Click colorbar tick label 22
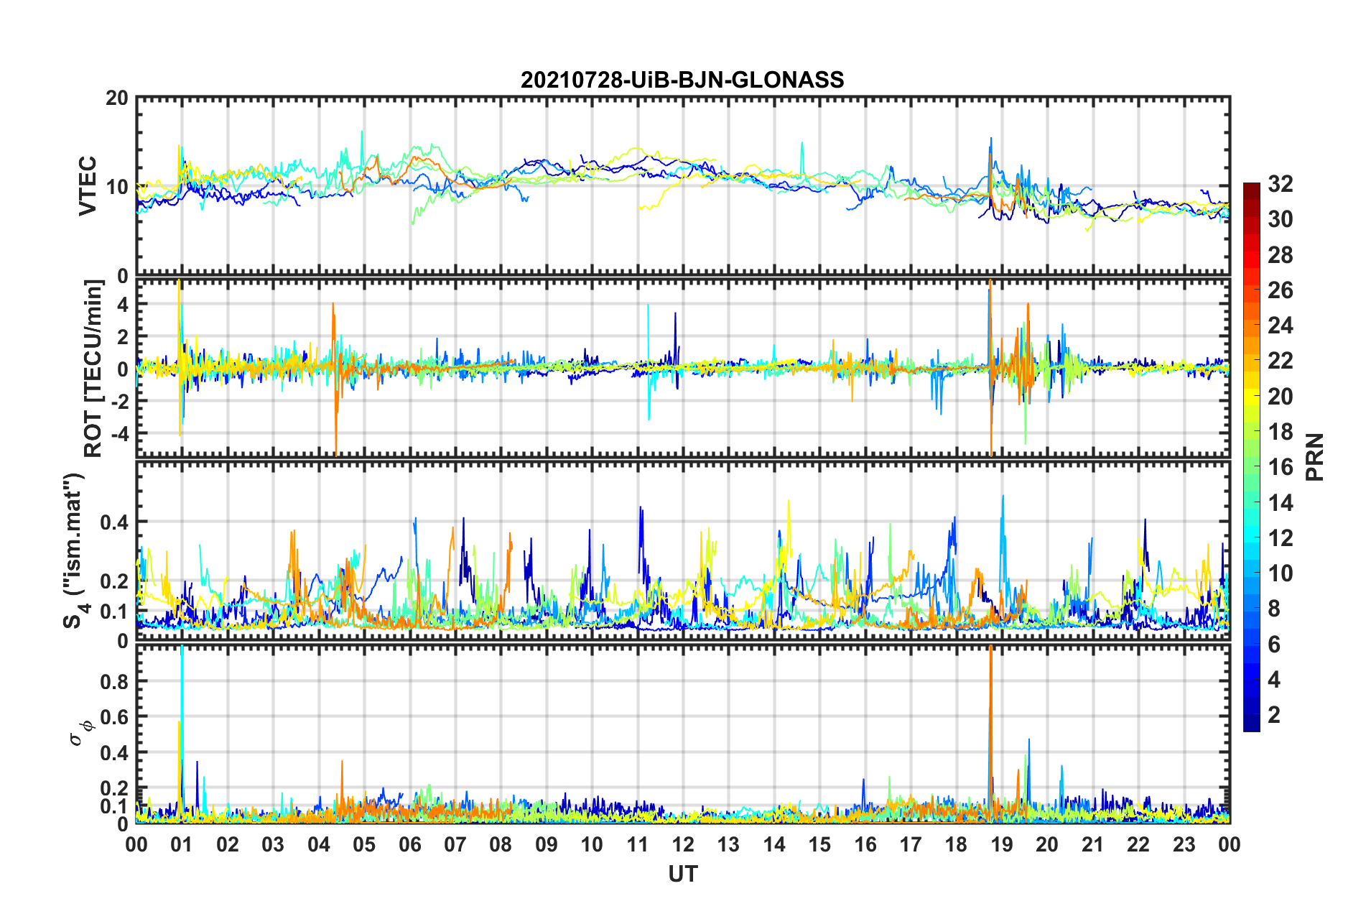Screen dimensions: 1366x914 1281,361
